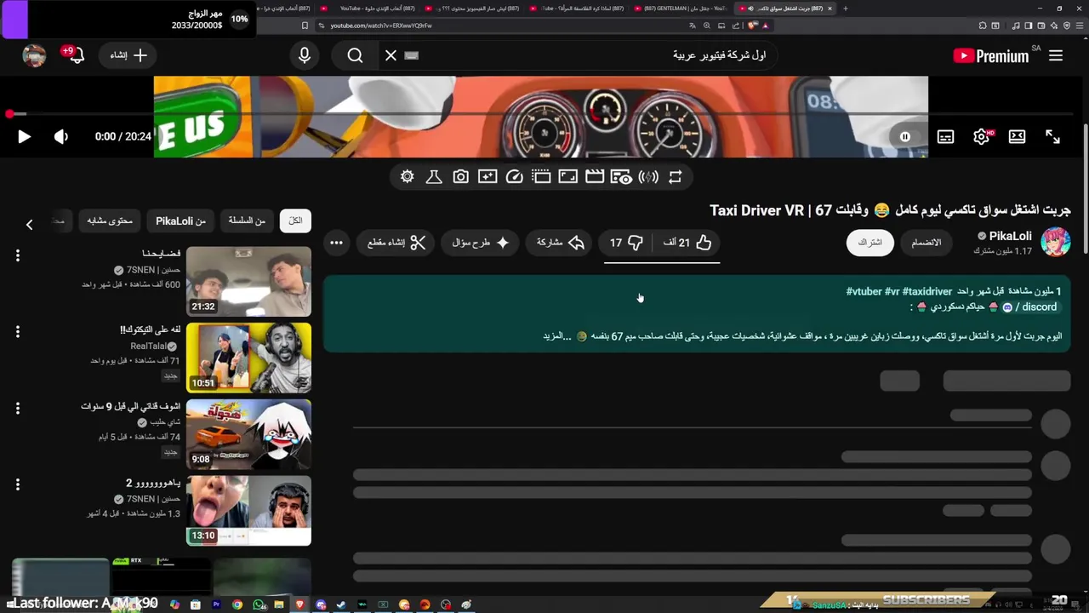Select the الكل filter chip
Viewport: 1089px width, 613px height.
[295, 221]
